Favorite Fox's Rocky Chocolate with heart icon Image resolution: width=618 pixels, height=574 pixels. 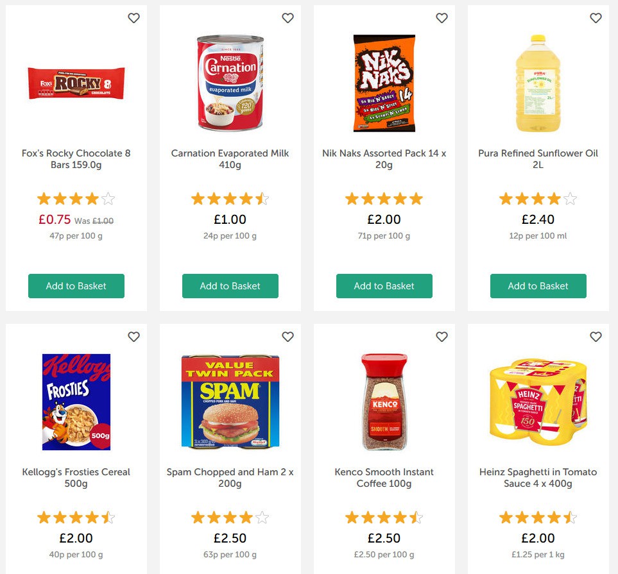point(133,19)
